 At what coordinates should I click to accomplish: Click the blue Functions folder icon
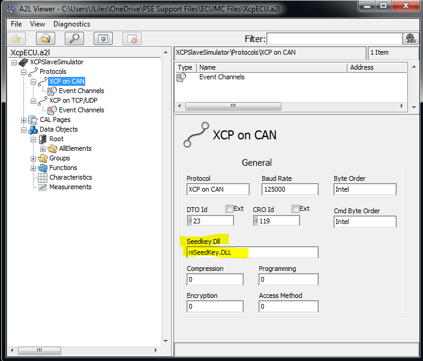pos(43,168)
